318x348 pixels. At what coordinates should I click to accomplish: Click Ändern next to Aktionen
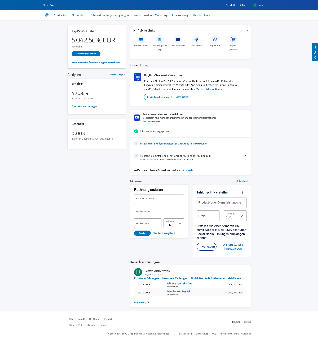click(x=242, y=181)
